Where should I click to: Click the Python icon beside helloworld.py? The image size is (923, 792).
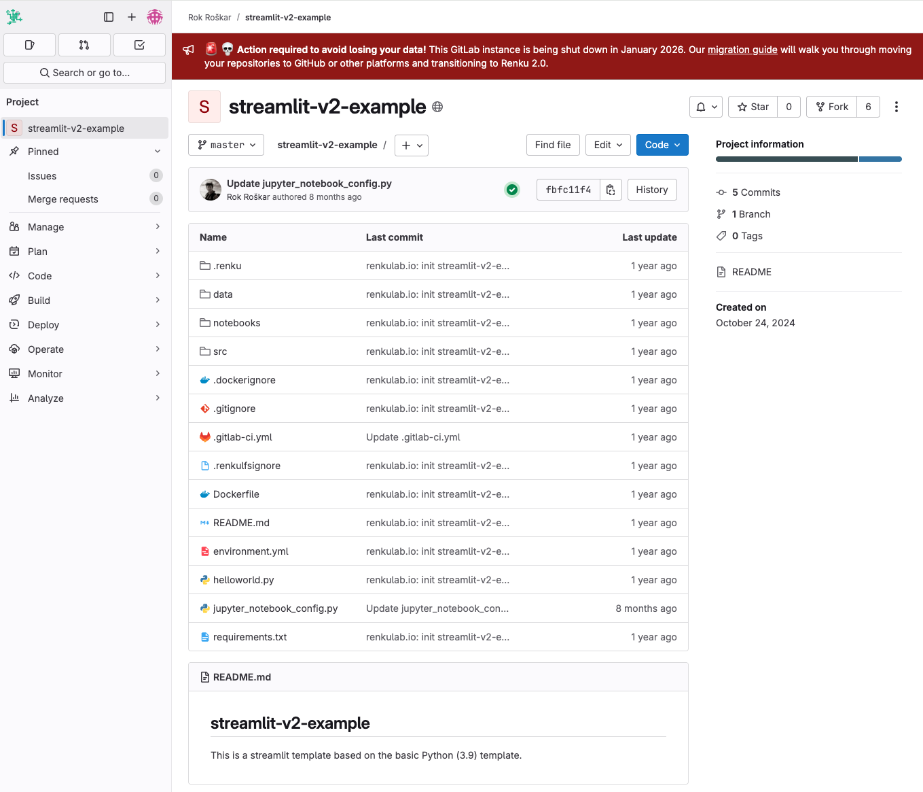pos(205,580)
